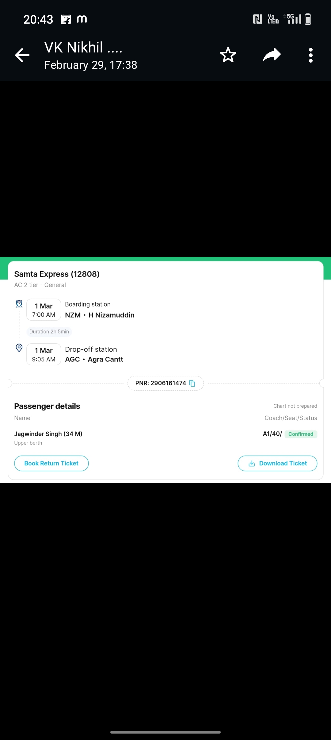Tap the VK Nikhil sender name
The image size is (331, 740).
click(x=83, y=48)
